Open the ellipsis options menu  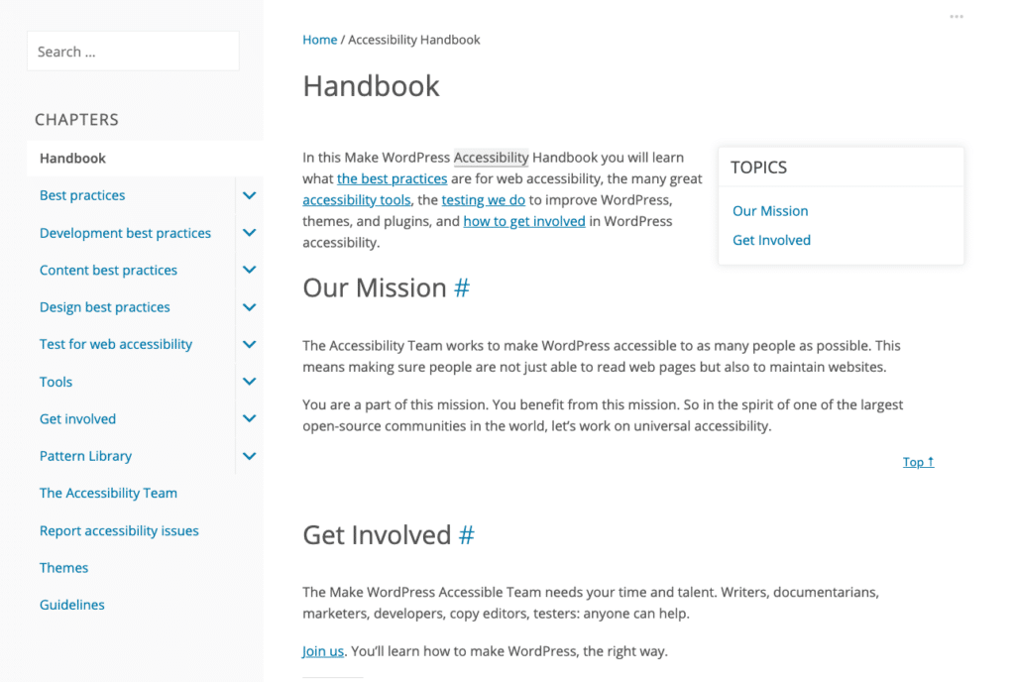tap(957, 16)
